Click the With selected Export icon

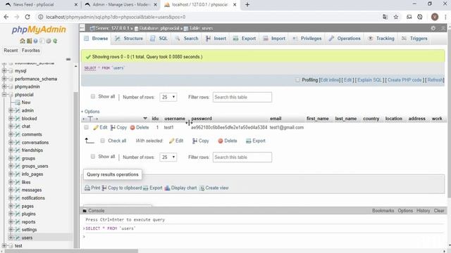pos(249,141)
